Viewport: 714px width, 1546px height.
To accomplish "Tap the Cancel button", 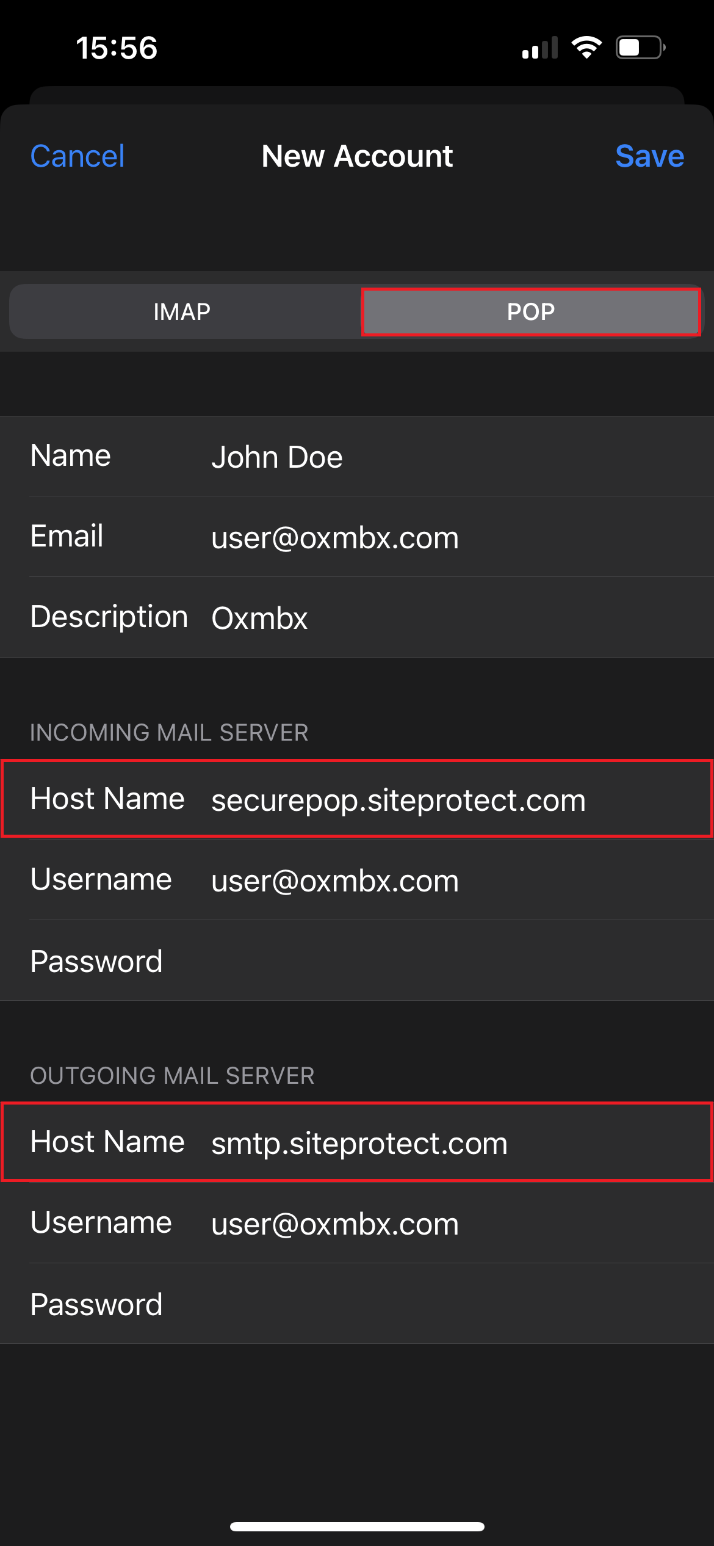I will click(78, 156).
